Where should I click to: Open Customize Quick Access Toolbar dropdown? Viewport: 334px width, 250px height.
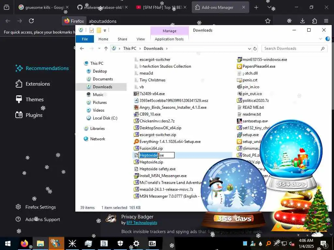coord(105,31)
